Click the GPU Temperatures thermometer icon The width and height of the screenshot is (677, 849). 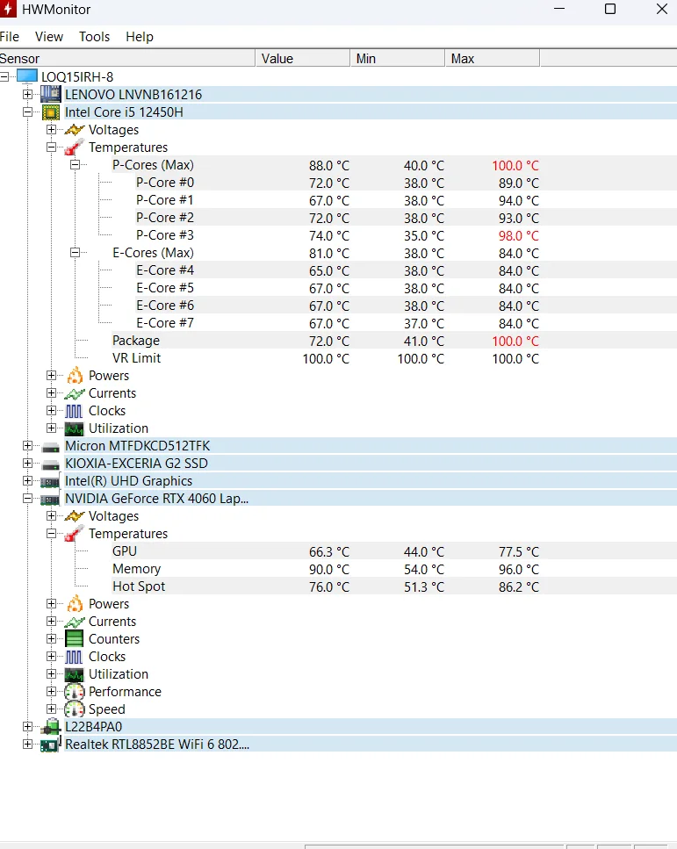(x=75, y=533)
